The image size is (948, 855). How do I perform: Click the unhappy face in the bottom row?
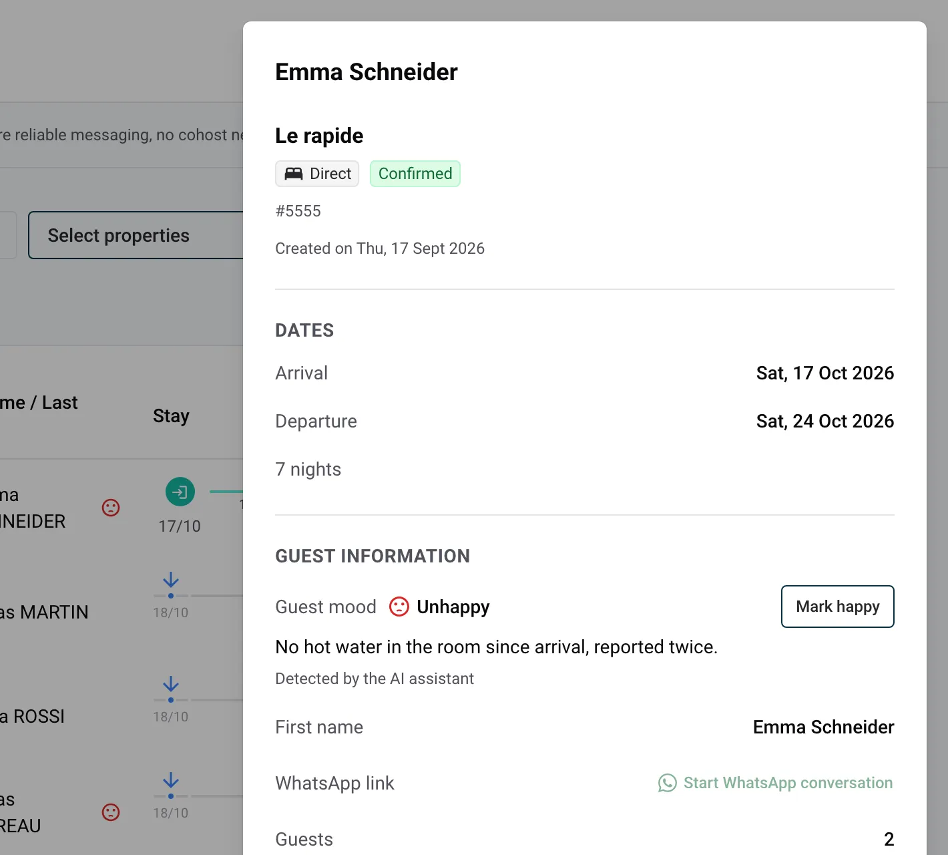(x=111, y=812)
